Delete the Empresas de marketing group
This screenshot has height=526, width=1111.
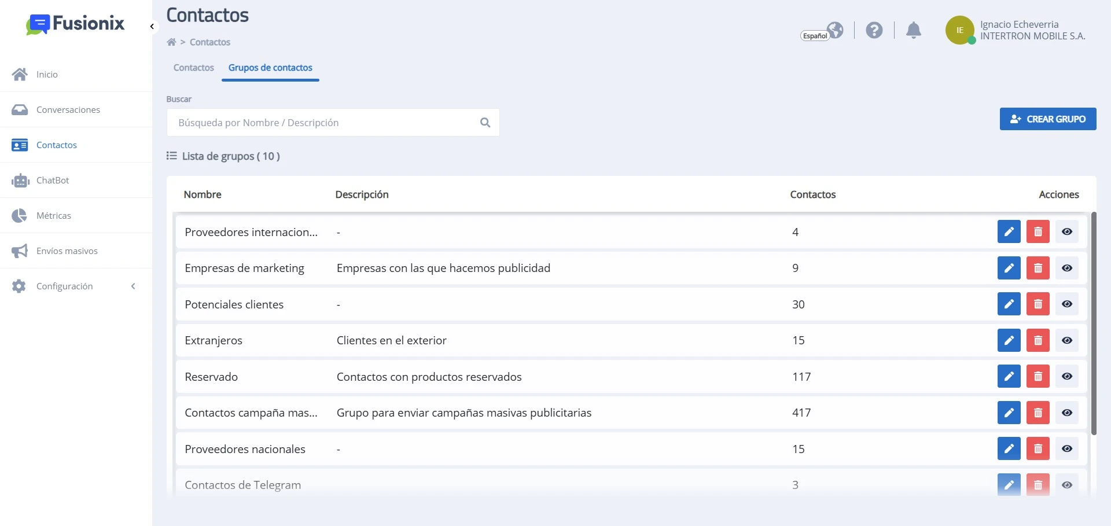point(1038,268)
